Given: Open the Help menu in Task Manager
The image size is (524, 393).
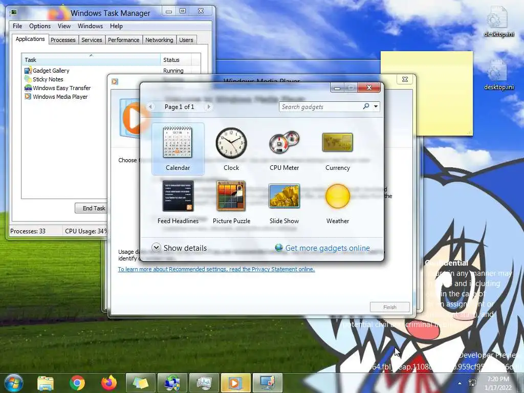Looking at the screenshot, I should click(116, 26).
